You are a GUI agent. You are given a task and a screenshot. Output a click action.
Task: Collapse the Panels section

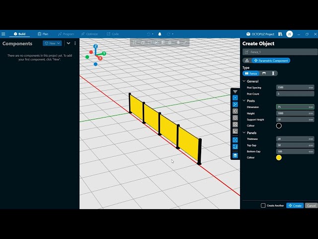tap(244, 133)
